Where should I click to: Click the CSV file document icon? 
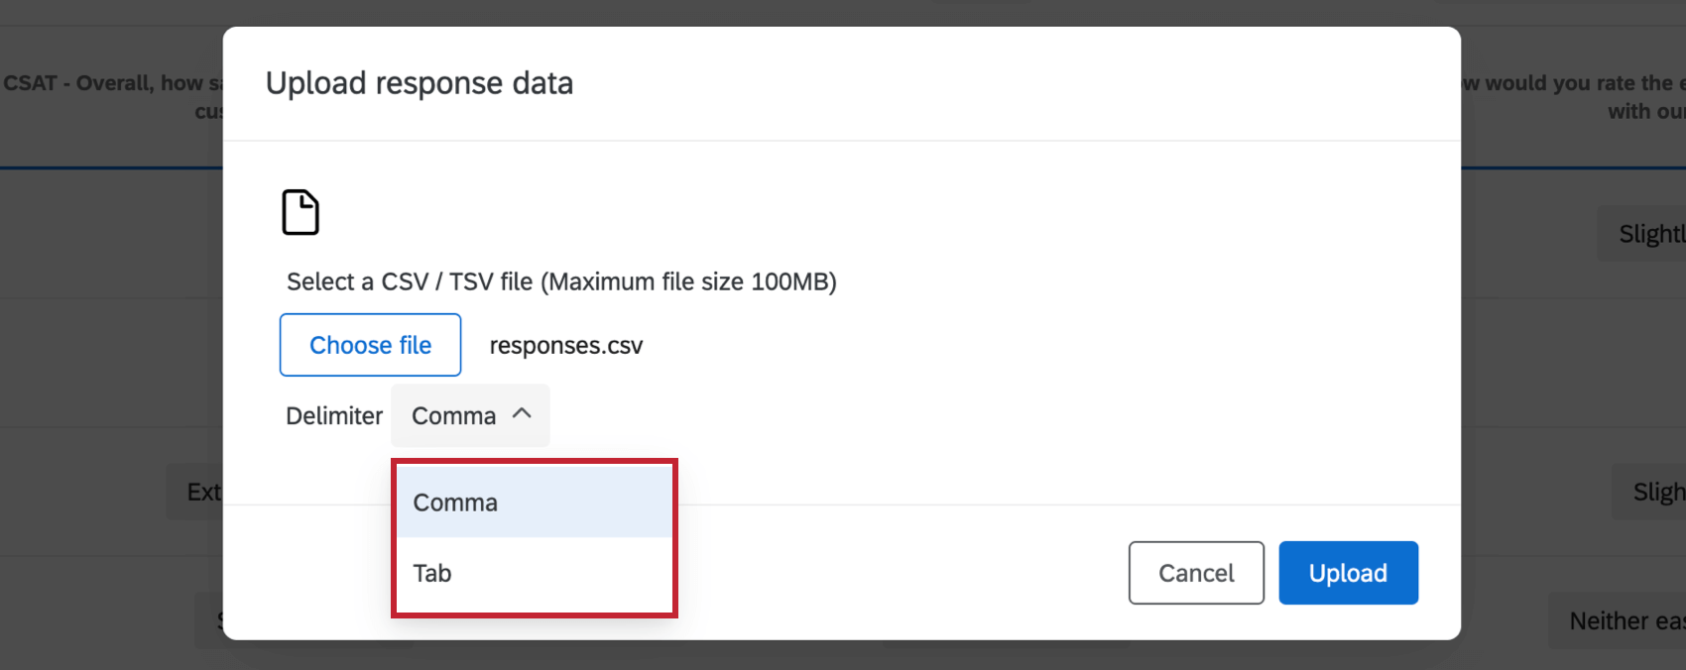coord(301,211)
